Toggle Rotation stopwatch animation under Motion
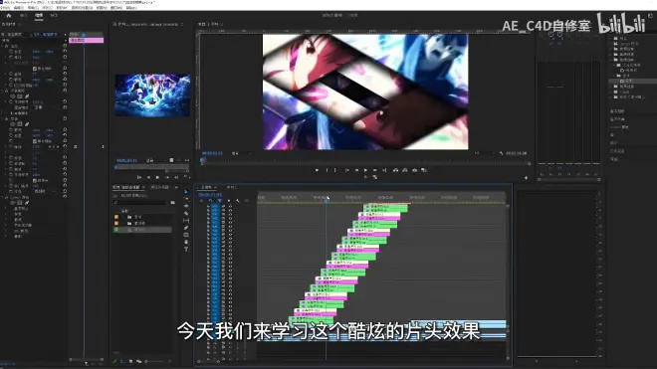657x369 pixels. coord(11,74)
